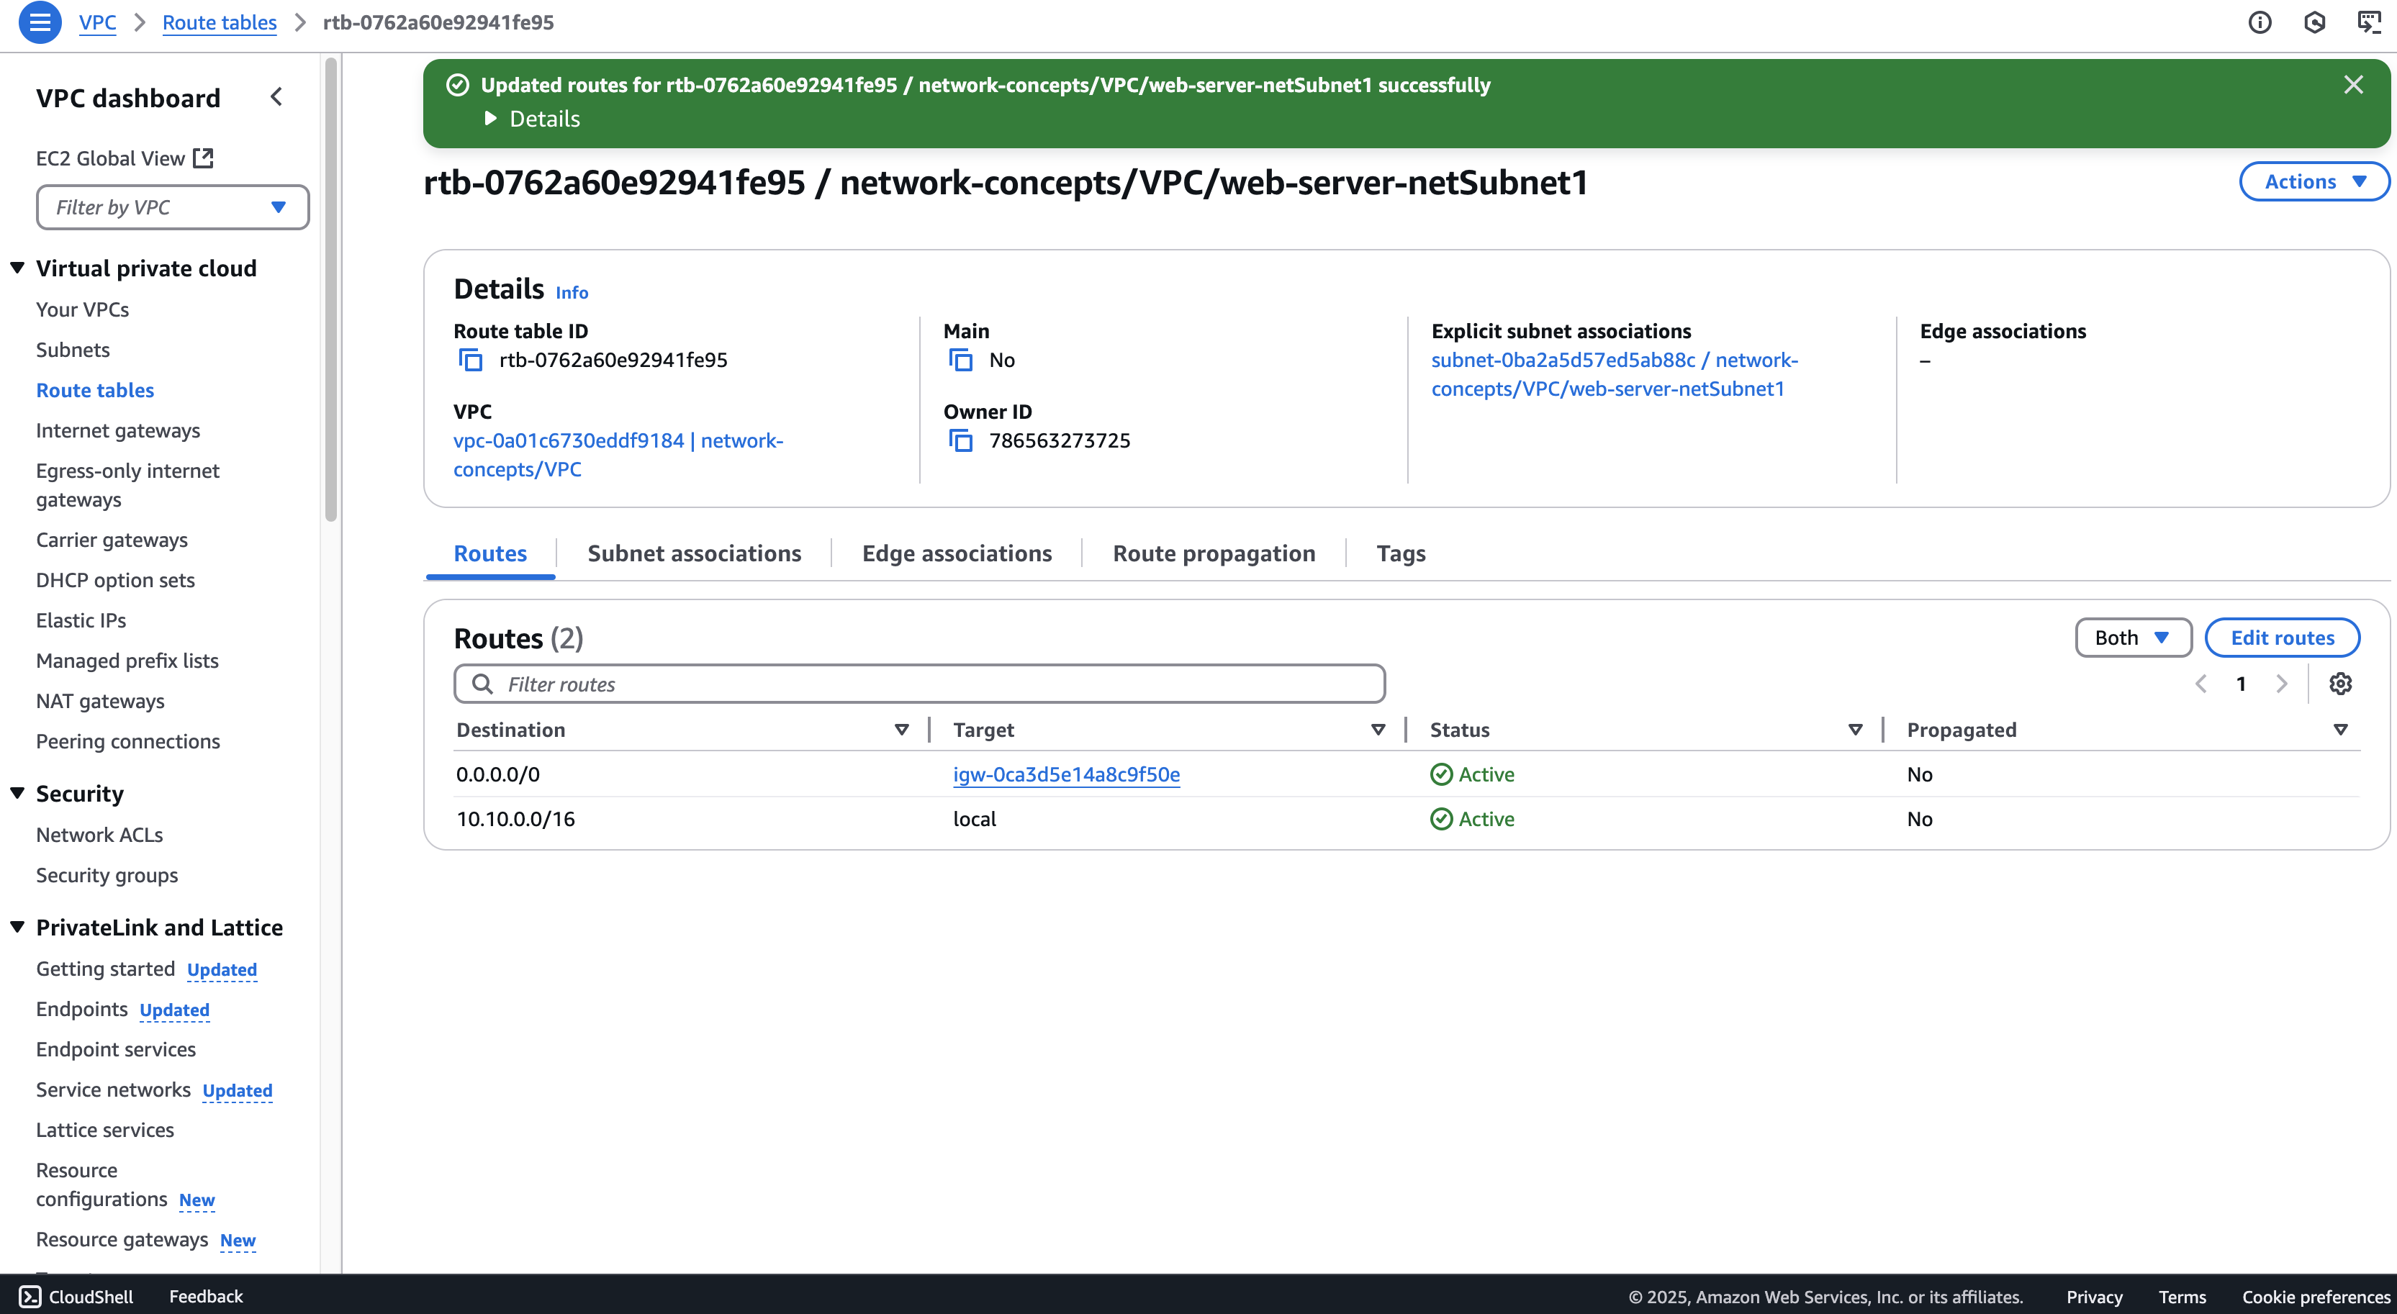Open Privacy link in footer
Screen dimensions: 2397x1314
click(2095, 1296)
